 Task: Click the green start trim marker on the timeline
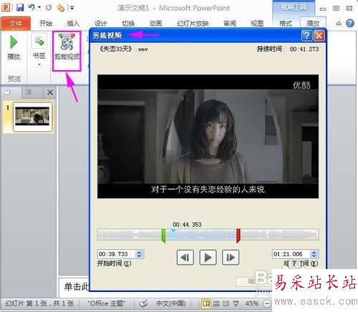click(x=163, y=236)
